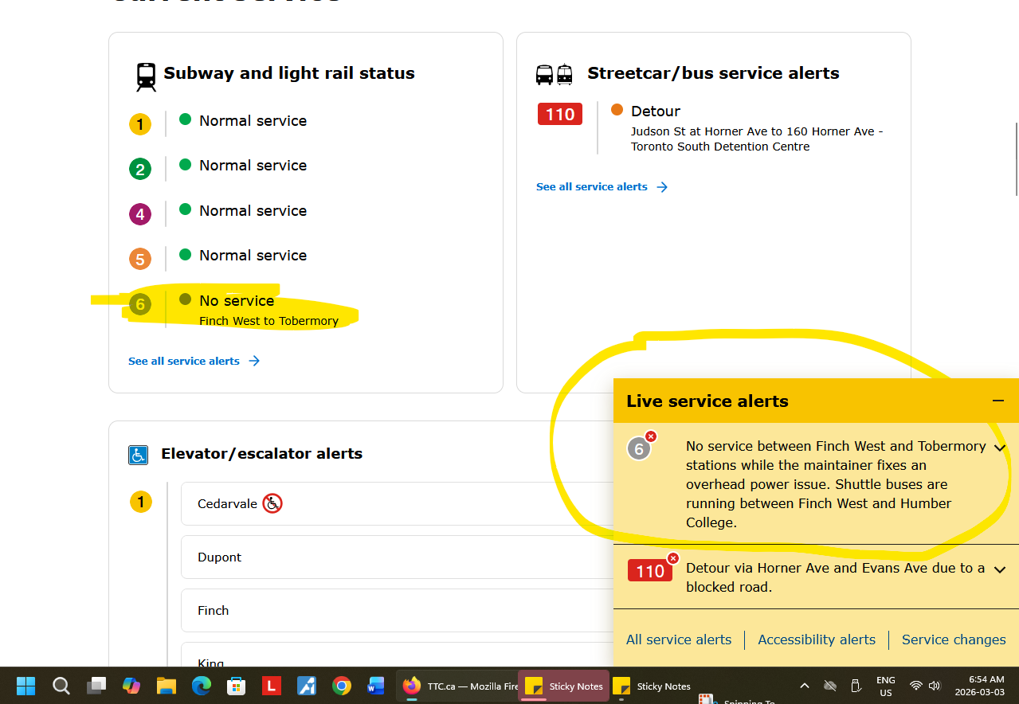Click the red 110 route badge in Live alerts

pos(650,571)
